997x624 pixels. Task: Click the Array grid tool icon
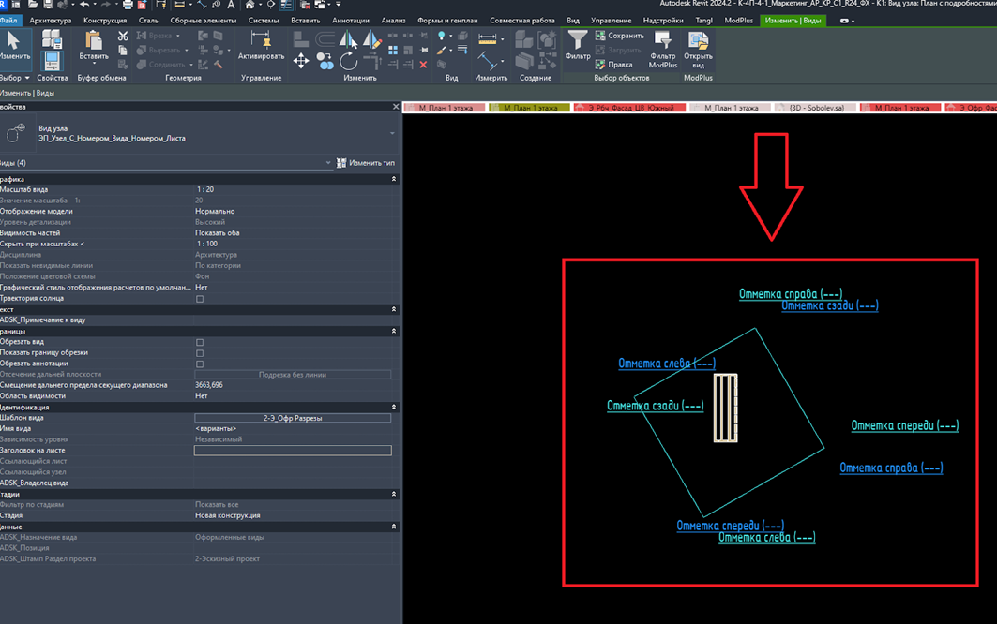pos(393,51)
